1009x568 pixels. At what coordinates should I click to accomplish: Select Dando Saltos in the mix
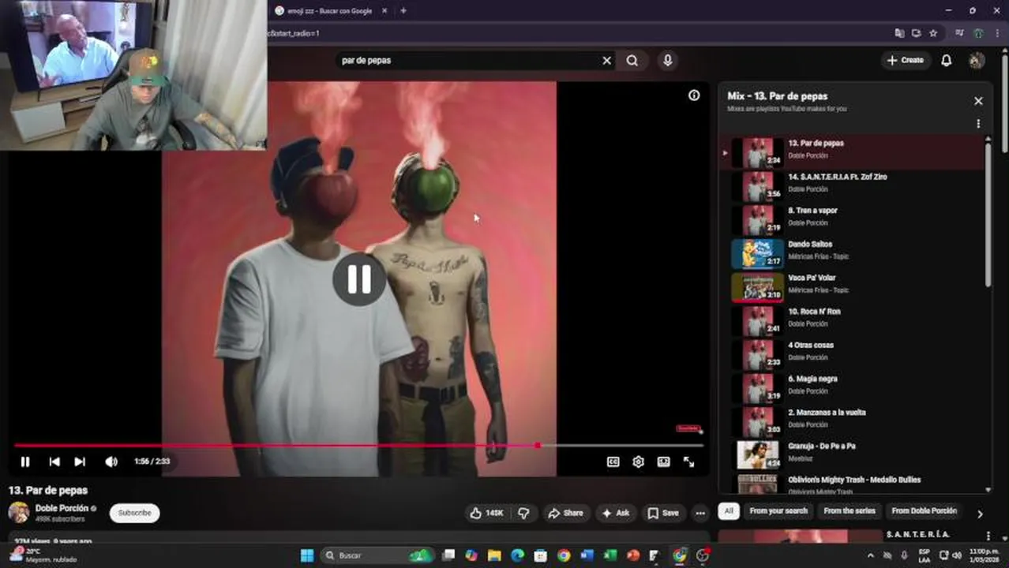click(853, 254)
